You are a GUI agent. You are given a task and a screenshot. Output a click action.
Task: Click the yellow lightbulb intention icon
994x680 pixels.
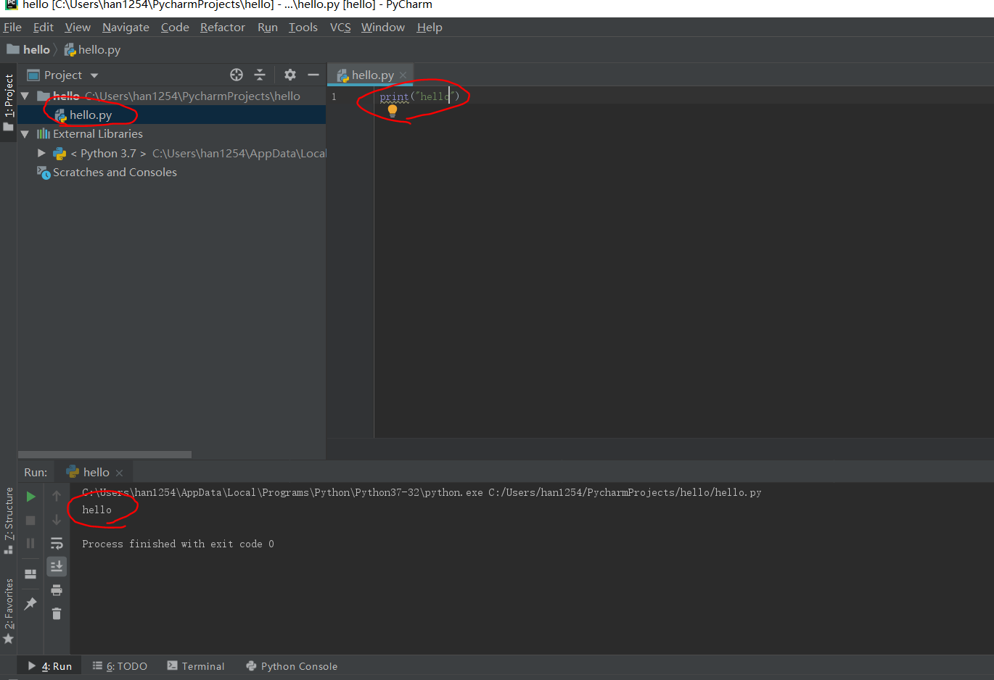[393, 111]
